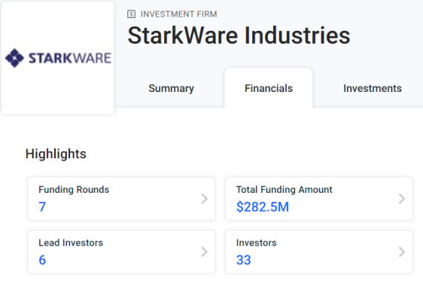
Task: Select the Lead Investors label text
Action: coord(71,243)
